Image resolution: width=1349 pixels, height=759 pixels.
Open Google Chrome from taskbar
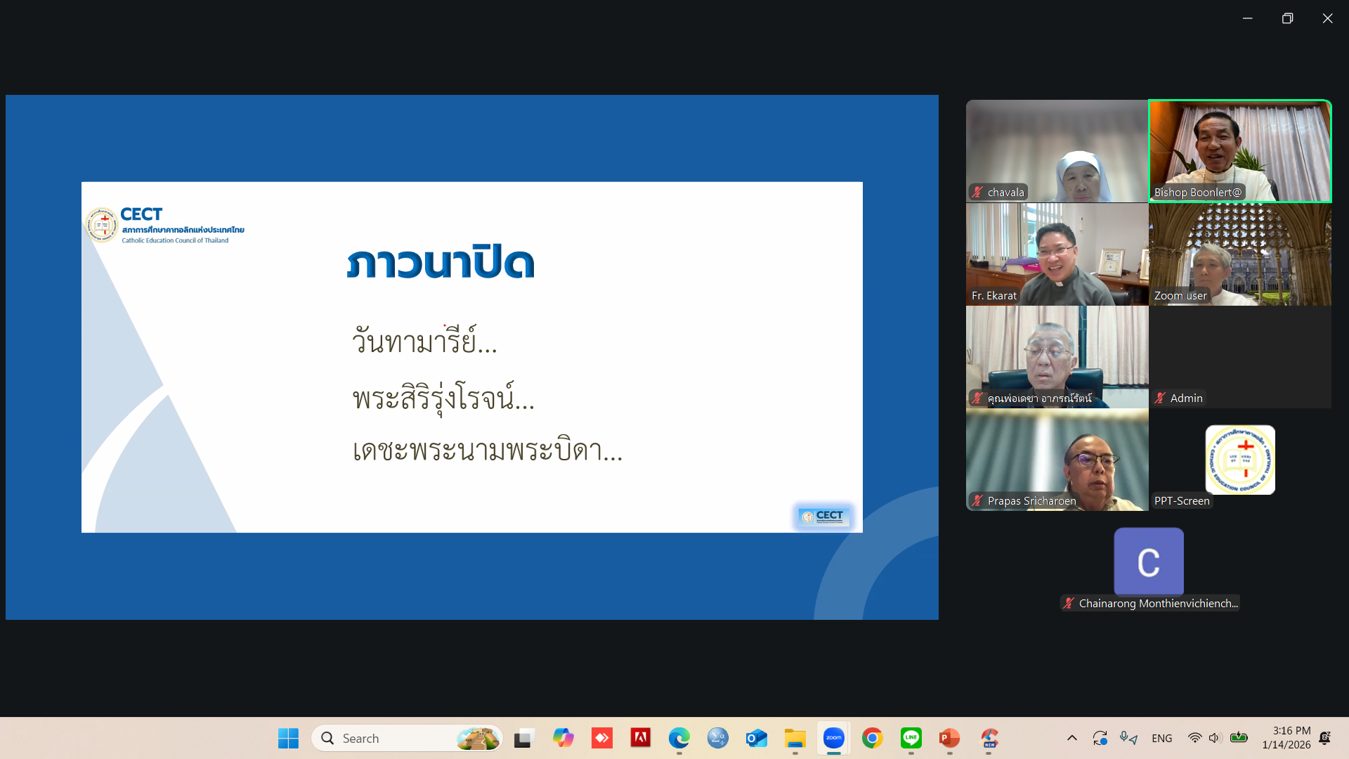(x=872, y=738)
